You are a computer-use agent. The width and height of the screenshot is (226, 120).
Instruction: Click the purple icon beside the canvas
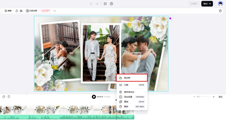tap(170, 18)
